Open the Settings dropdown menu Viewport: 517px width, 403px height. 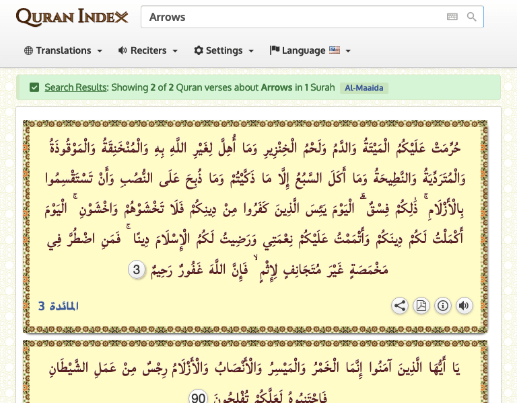click(x=223, y=50)
